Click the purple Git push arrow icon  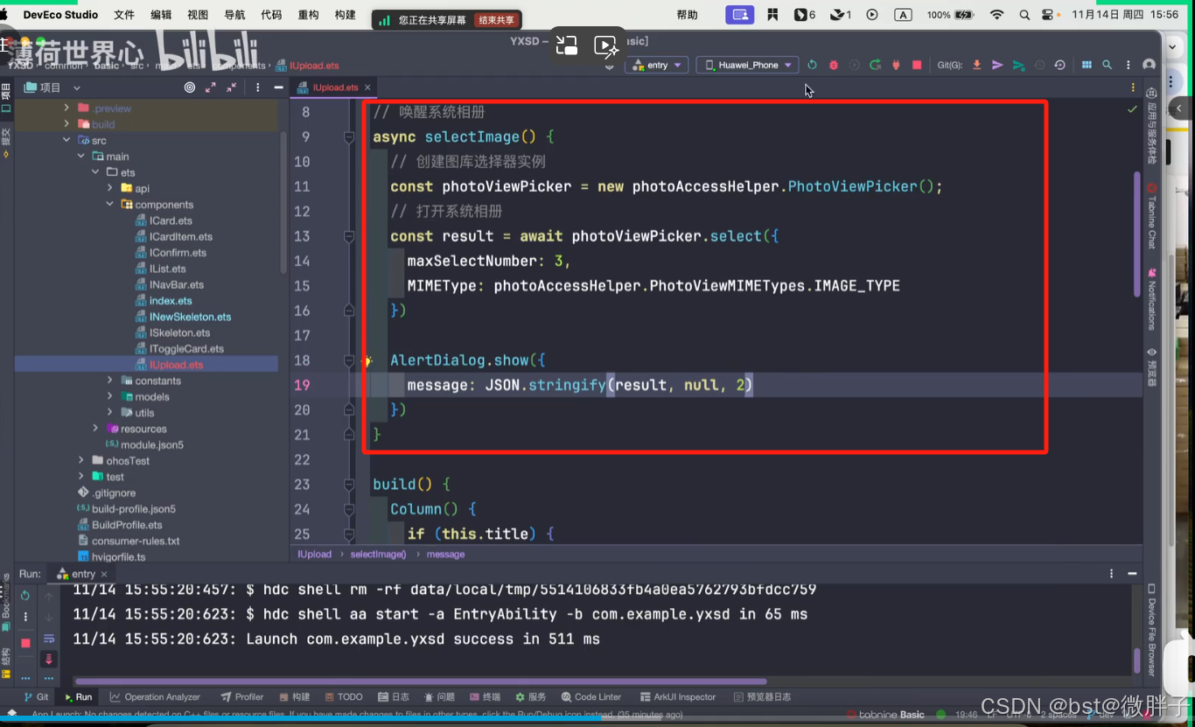(997, 65)
